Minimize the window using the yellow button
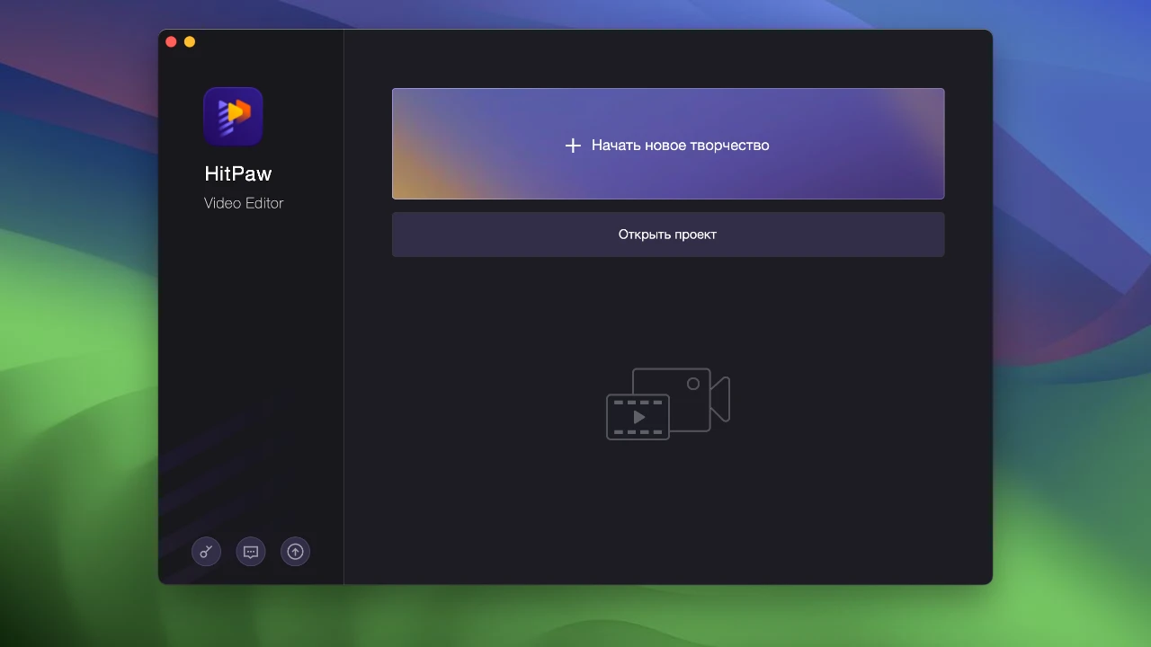The image size is (1151, 647). pos(189,41)
